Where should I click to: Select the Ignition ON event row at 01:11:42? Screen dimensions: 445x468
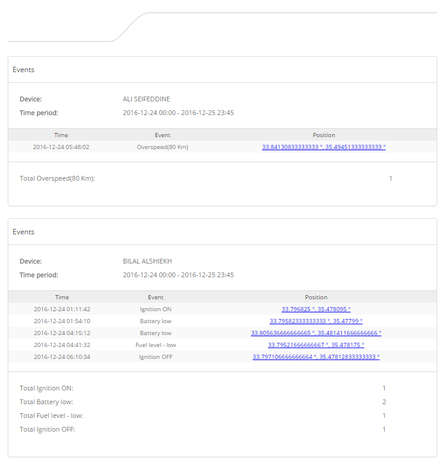coord(222,309)
